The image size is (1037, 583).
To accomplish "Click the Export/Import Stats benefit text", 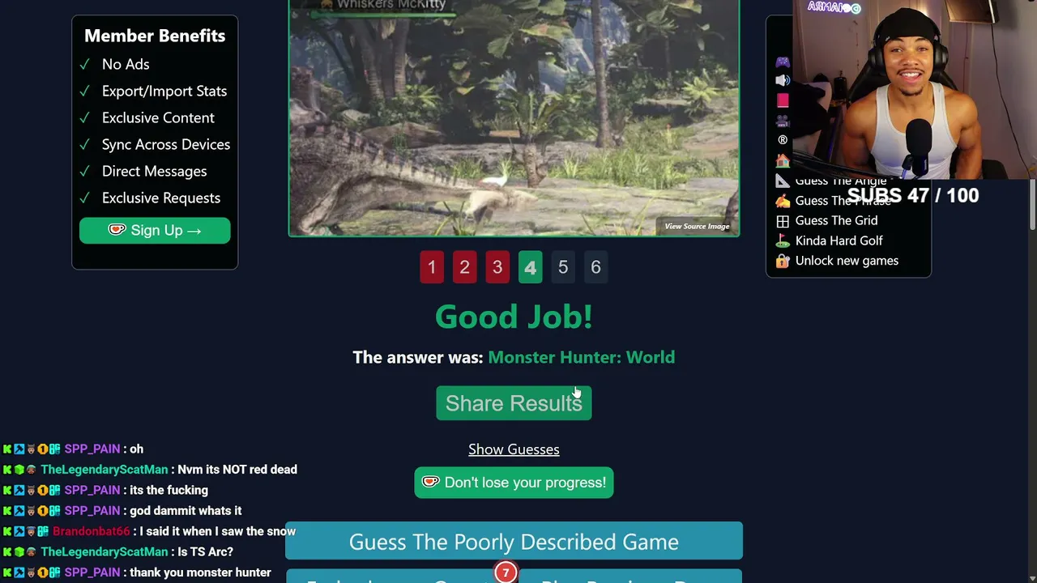I will [x=164, y=91].
